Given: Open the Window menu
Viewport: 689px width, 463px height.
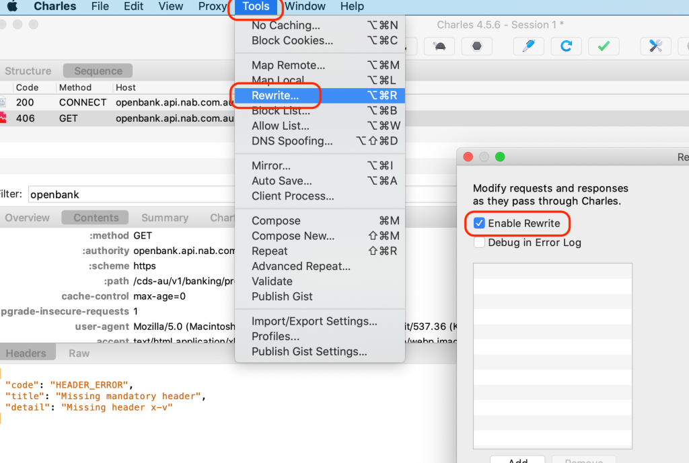Looking at the screenshot, I should (305, 6).
